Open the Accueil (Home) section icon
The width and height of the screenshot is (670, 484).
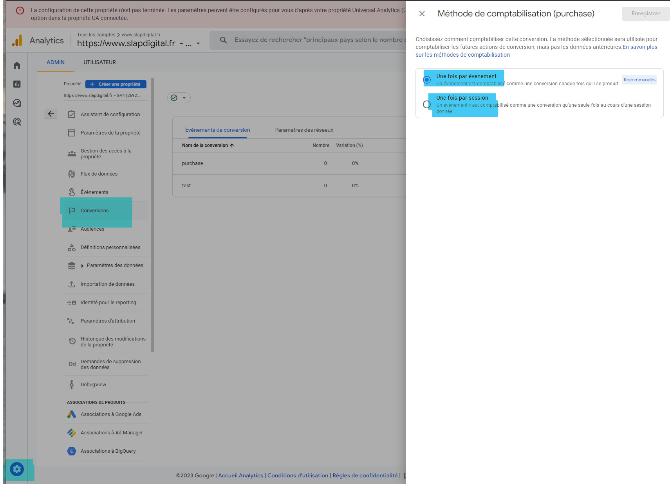coord(16,65)
